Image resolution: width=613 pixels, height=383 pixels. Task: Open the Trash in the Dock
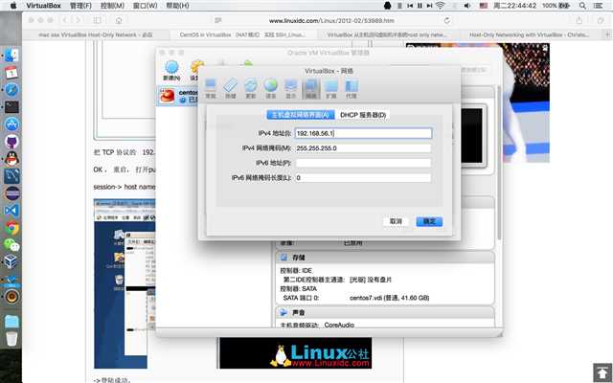(11, 338)
